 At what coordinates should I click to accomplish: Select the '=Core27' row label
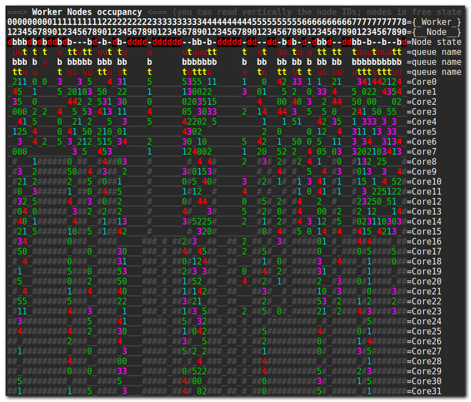424,351
